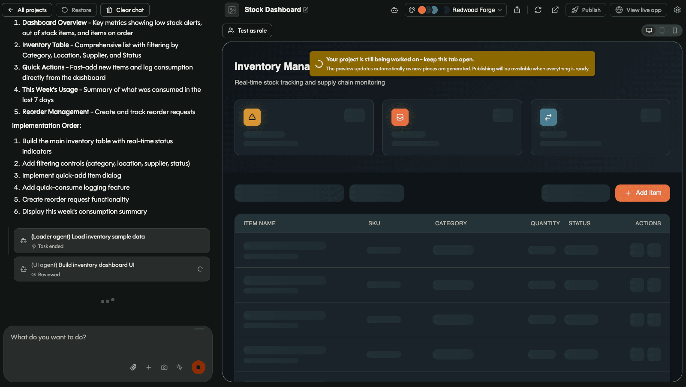This screenshot has height=387, width=686.
Task: Open the settings gear icon
Action: point(677,10)
